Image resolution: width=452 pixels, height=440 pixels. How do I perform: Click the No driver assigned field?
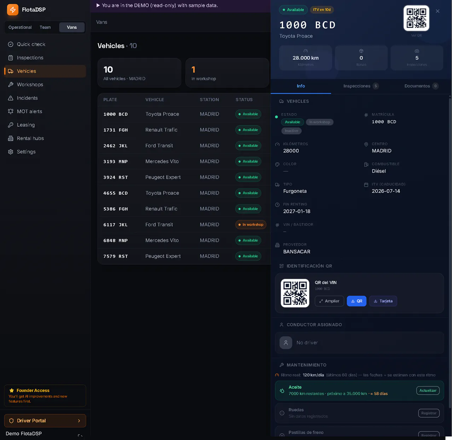tap(359, 343)
